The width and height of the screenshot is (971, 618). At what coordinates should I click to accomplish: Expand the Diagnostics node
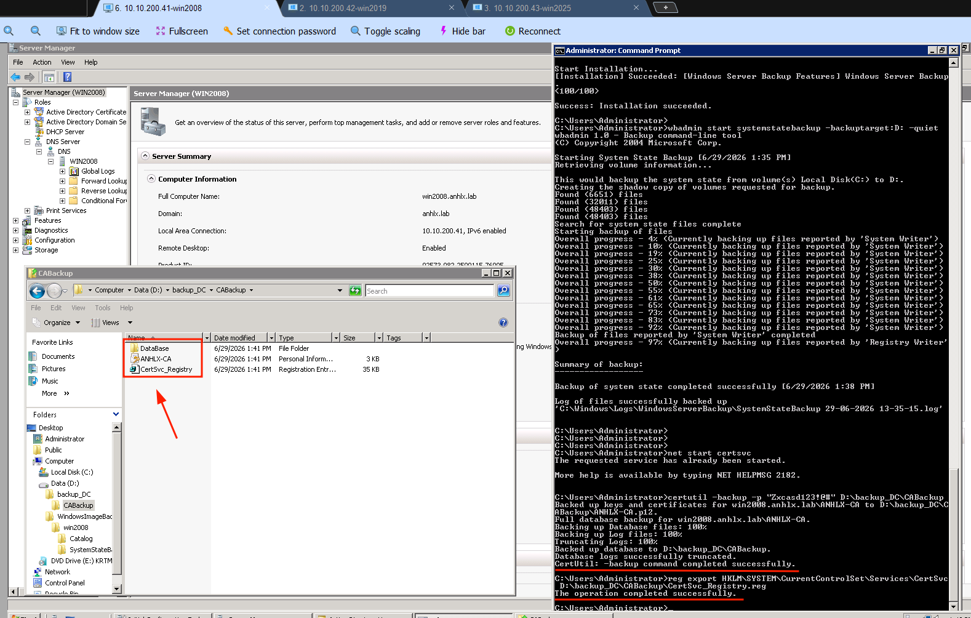[15, 230]
